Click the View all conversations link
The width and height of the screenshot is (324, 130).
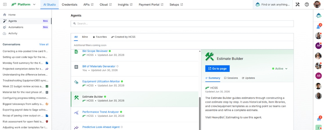[x=44, y=44]
